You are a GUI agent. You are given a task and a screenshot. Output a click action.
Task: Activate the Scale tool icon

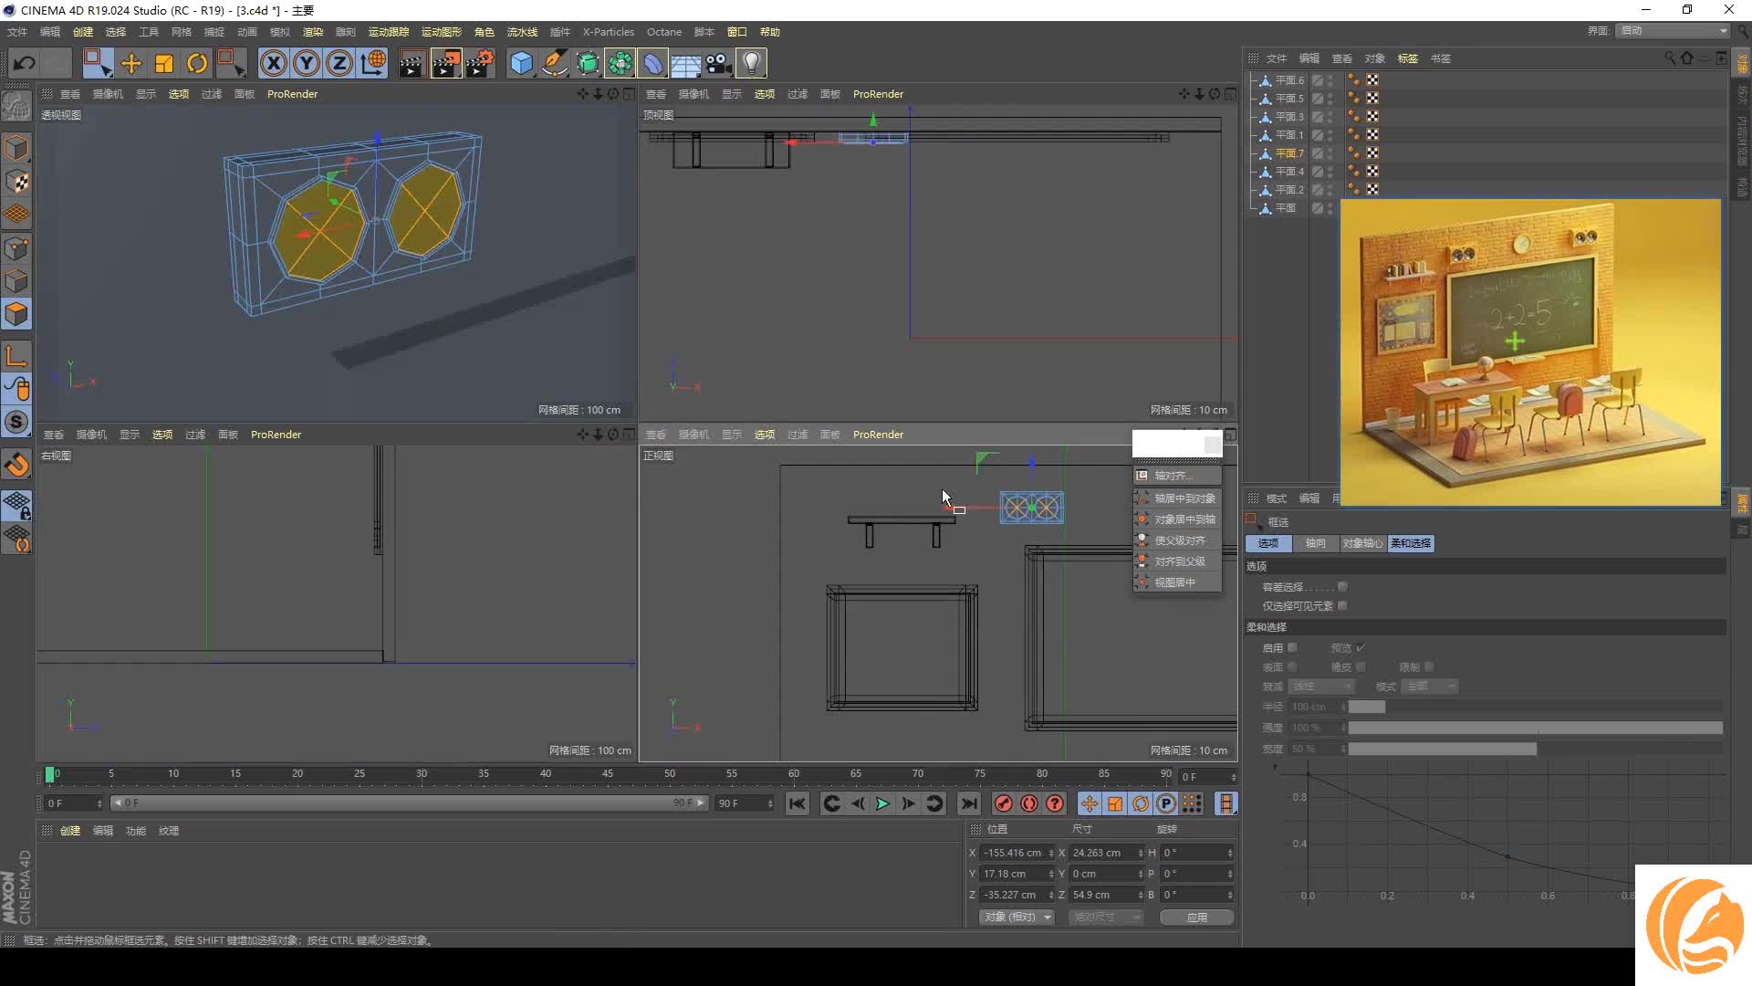tap(164, 63)
